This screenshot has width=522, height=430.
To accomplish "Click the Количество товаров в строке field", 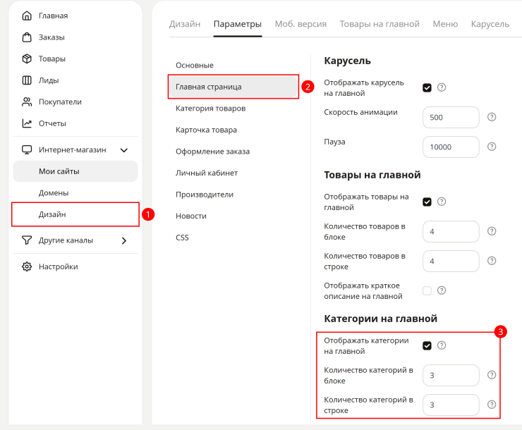I will pos(451,261).
